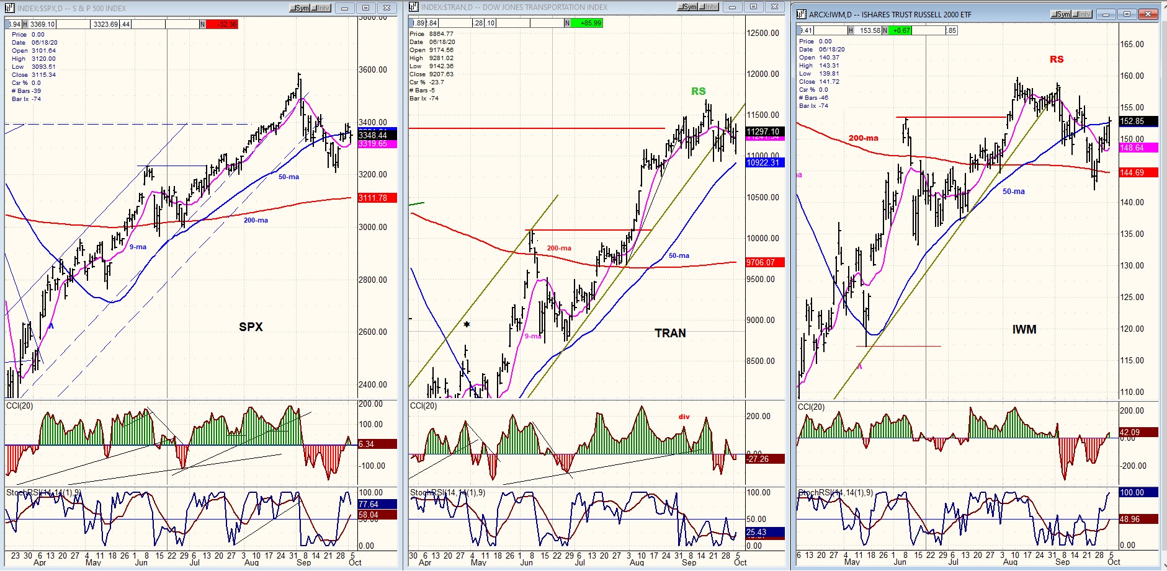Click the magenta 3319.65 9-ma value label in SPX
The image size is (1167, 571).
click(x=377, y=144)
